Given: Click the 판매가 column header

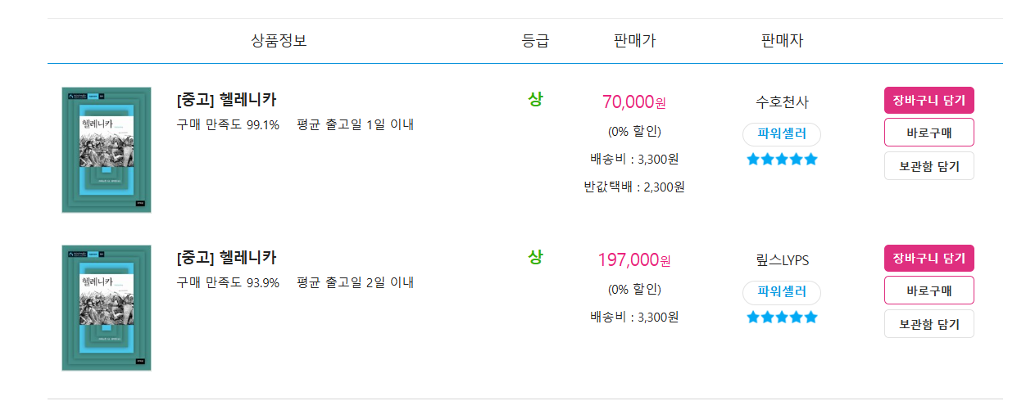Looking at the screenshot, I should click(634, 40).
